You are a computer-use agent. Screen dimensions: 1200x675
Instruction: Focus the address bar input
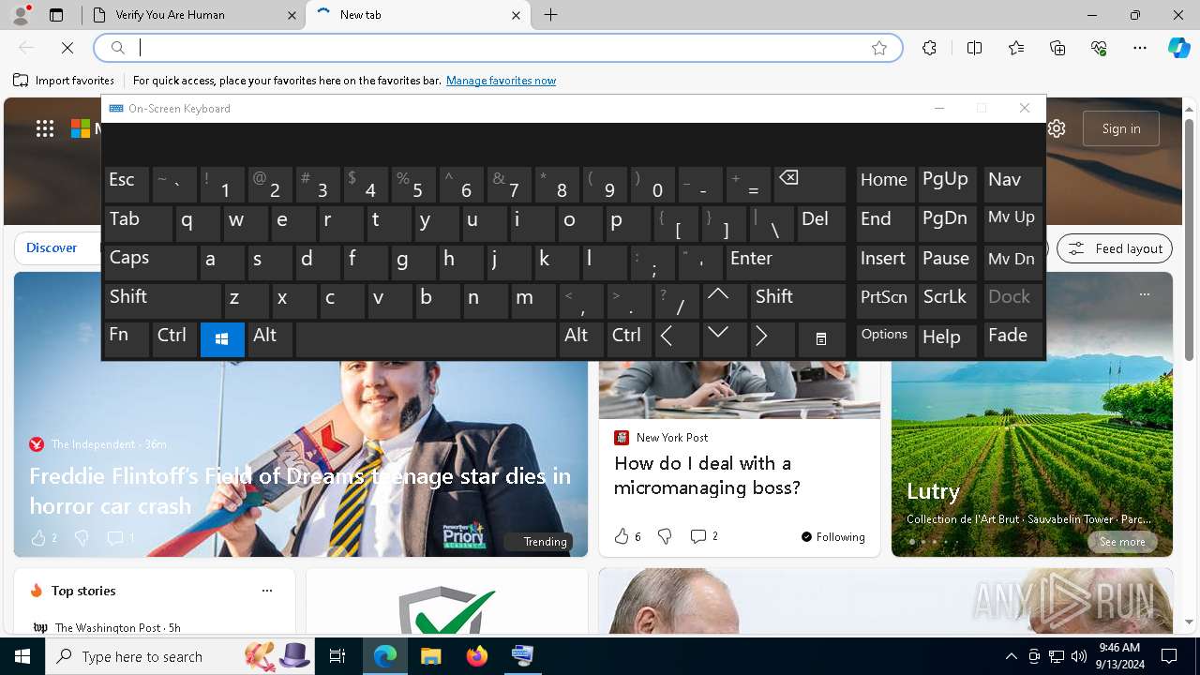click(497, 48)
